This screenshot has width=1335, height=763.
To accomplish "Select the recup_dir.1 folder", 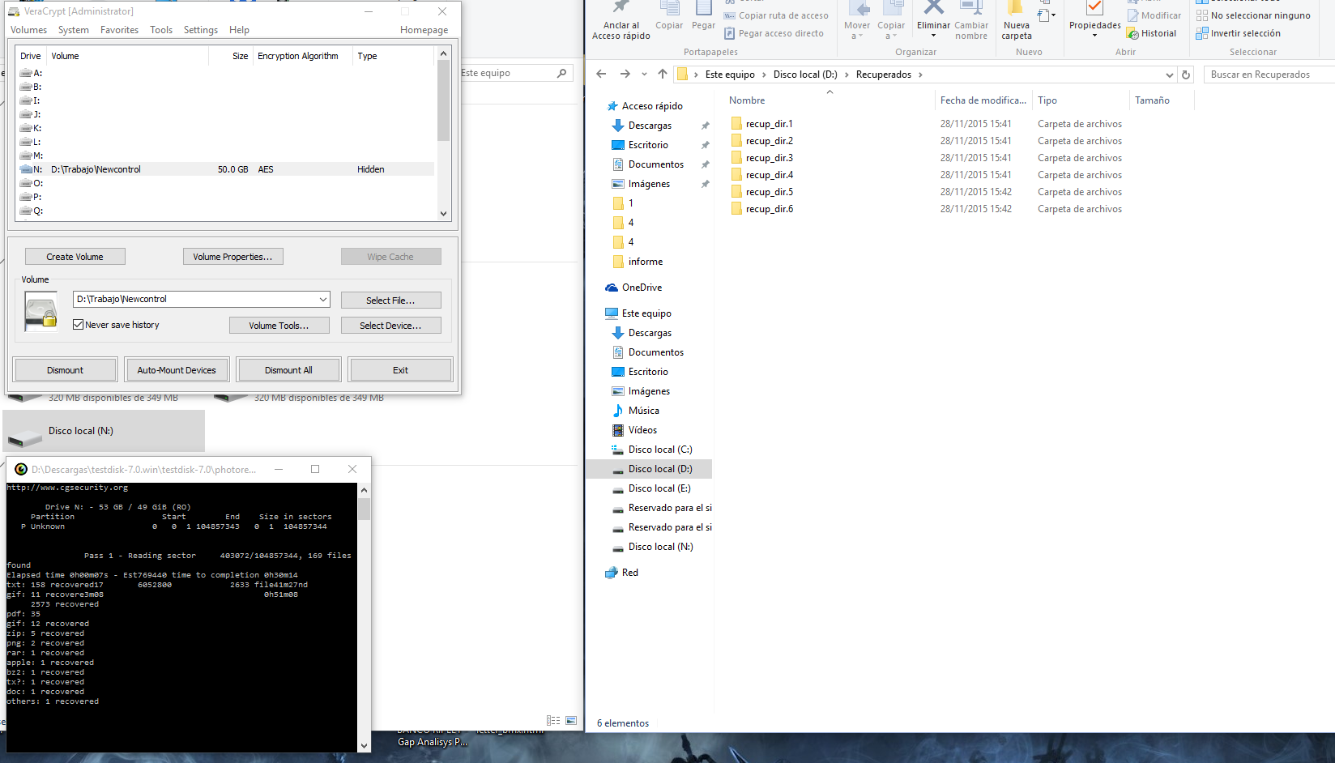I will [x=761, y=124].
